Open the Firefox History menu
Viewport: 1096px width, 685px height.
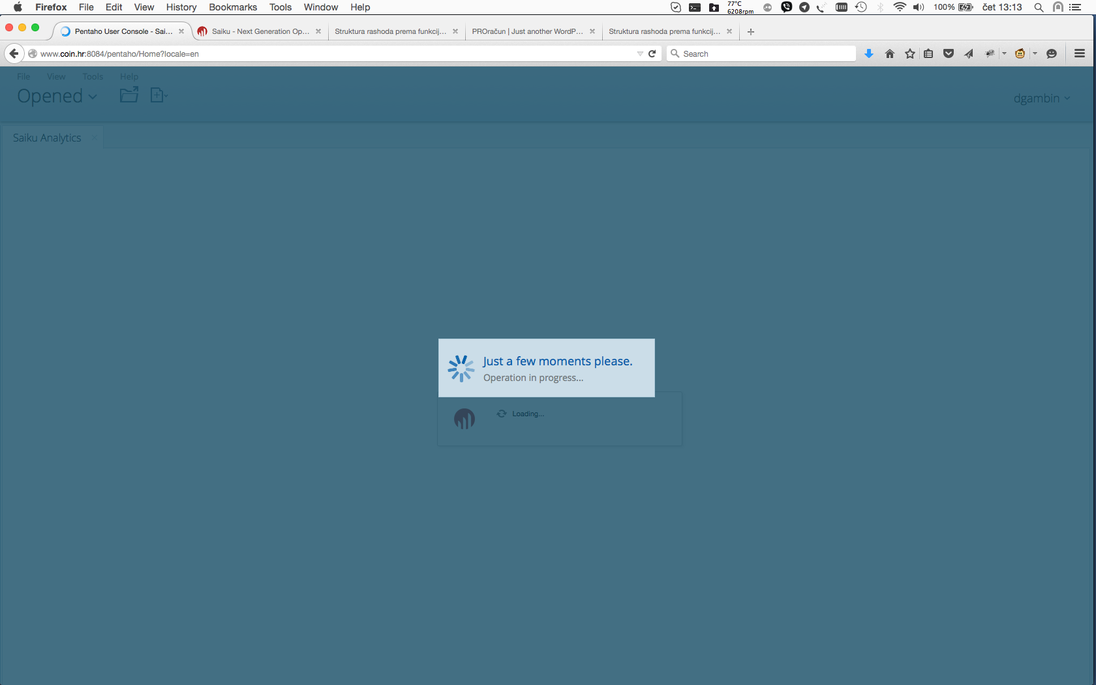point(181,7)
